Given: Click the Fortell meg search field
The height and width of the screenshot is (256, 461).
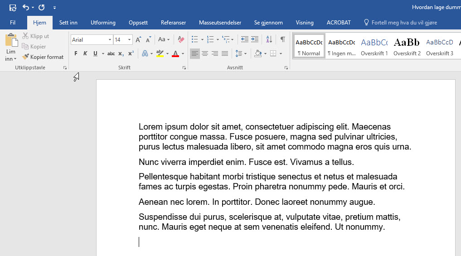Looking at the screenshot, I should pyautogui.click(x=403, y=23).
